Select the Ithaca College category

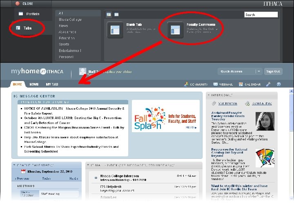coord(70,19)
